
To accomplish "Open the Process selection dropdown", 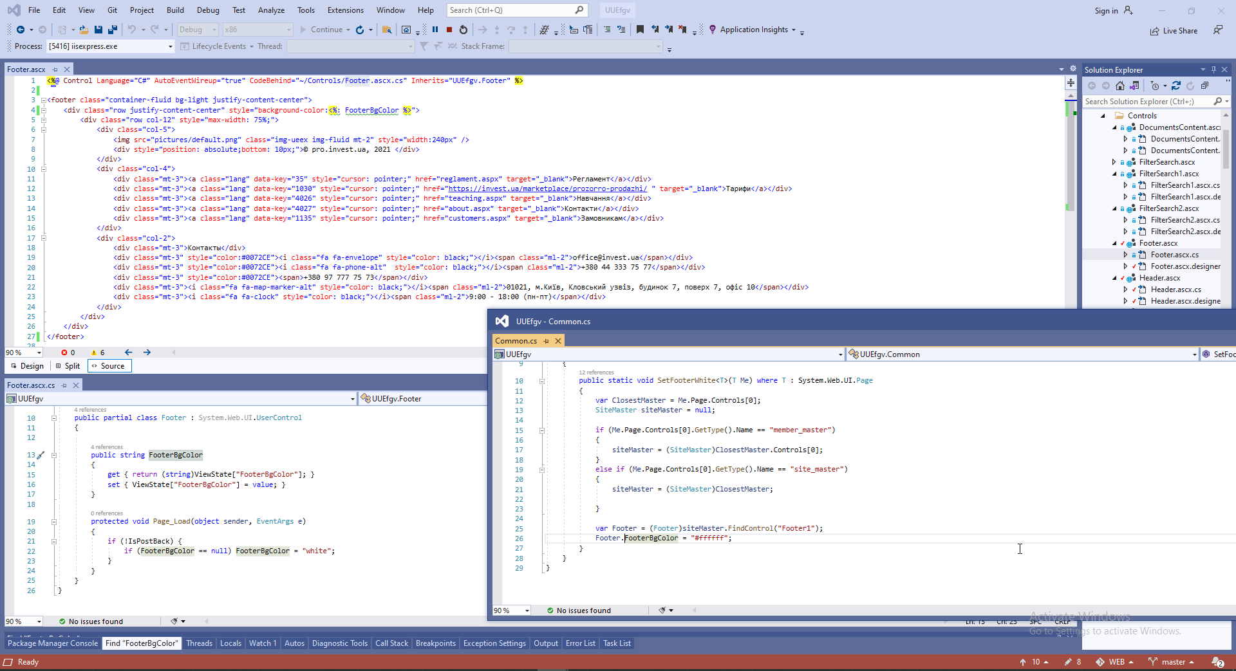I will 171,46.
